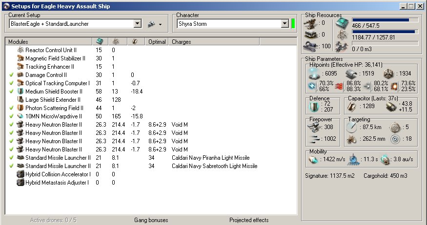Click the drone bay icon beside 0 / 0 m3
Image resolution: width=427 pixels, height=225 pixels.
(x=342, y=46)
